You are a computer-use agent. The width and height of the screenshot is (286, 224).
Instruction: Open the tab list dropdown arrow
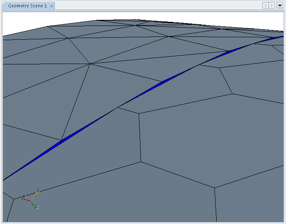[280, 6]
